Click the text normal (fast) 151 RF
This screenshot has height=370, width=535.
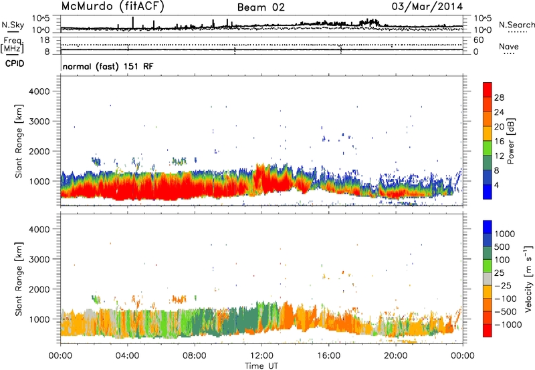pos(108,66)
